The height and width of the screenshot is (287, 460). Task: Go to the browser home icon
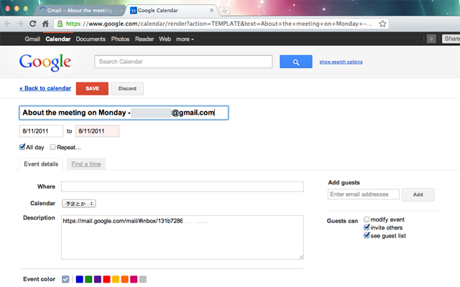pos(45,24)
